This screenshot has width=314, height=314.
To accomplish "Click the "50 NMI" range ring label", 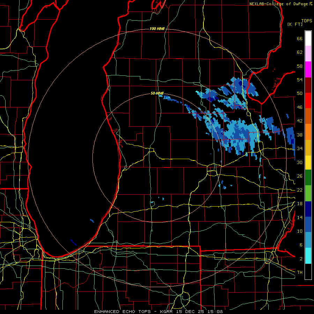I will pyautogui.click(x=157, y=93).
